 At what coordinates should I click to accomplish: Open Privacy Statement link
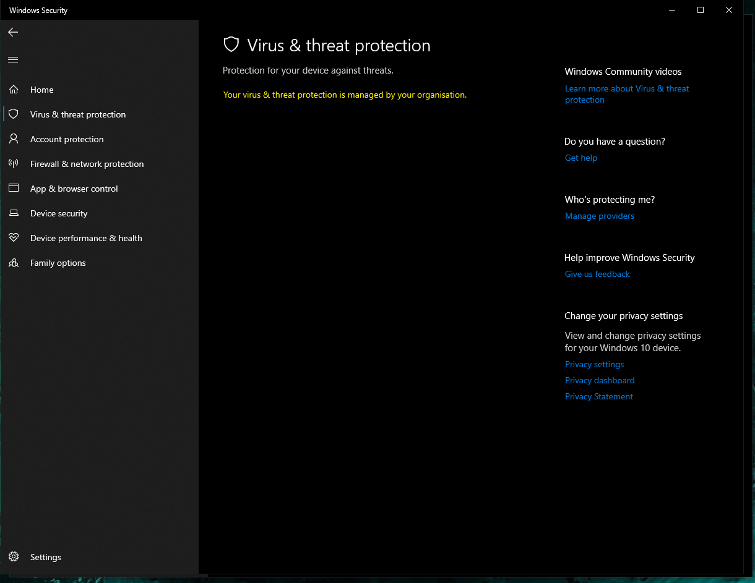point(599,396)
